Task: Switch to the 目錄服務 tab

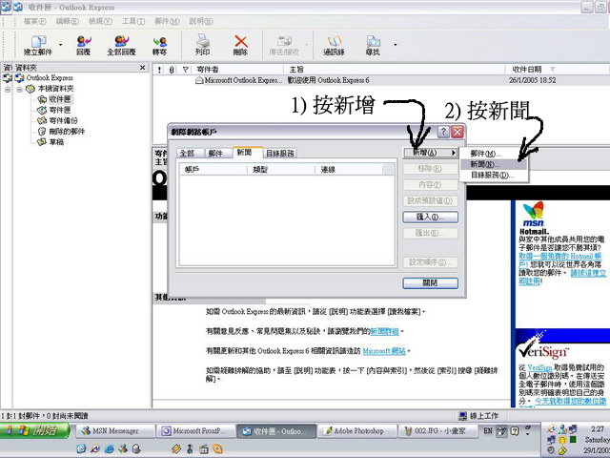Action: (x=280, y=153)
